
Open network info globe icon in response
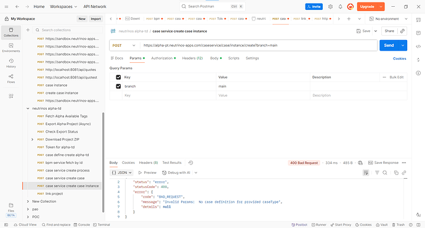tap(360, 163)
